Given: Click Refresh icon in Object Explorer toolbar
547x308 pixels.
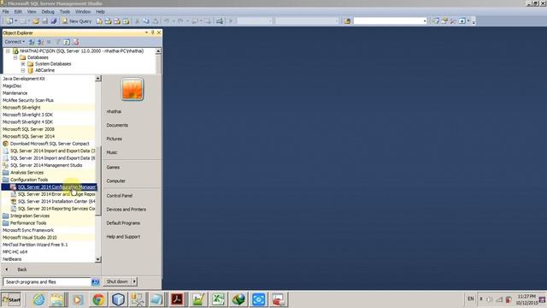Looking at the screenshot, I should 67,42.
